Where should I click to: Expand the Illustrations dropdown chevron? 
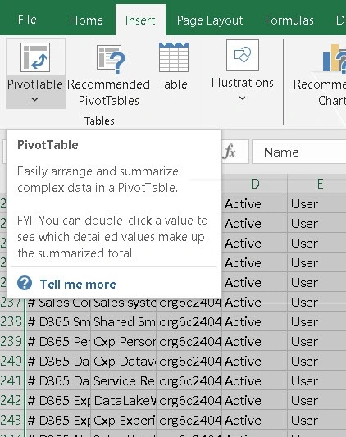[243, 98]
